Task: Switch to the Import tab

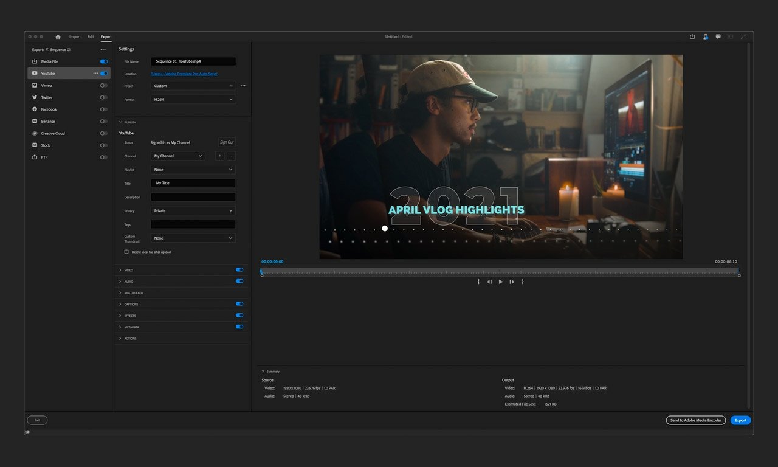Action: point(75,36)
